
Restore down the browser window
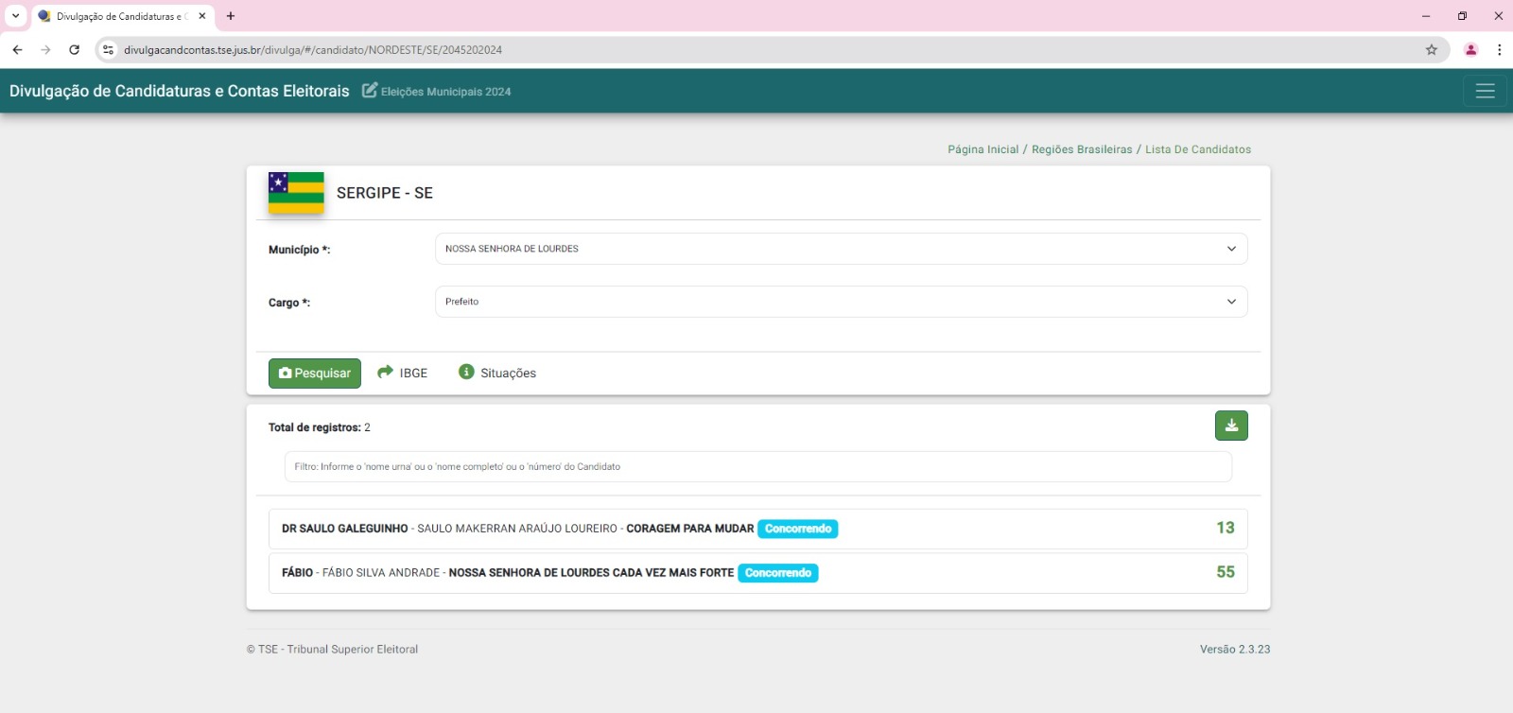1462,16
